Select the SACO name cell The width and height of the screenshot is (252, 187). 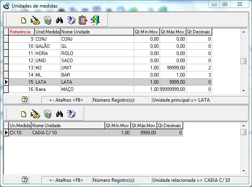(97, 61)
